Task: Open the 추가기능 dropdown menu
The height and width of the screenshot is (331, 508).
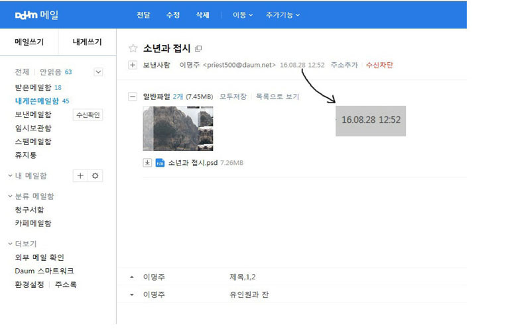Action: pyautogui.click(x=283, y=15)
